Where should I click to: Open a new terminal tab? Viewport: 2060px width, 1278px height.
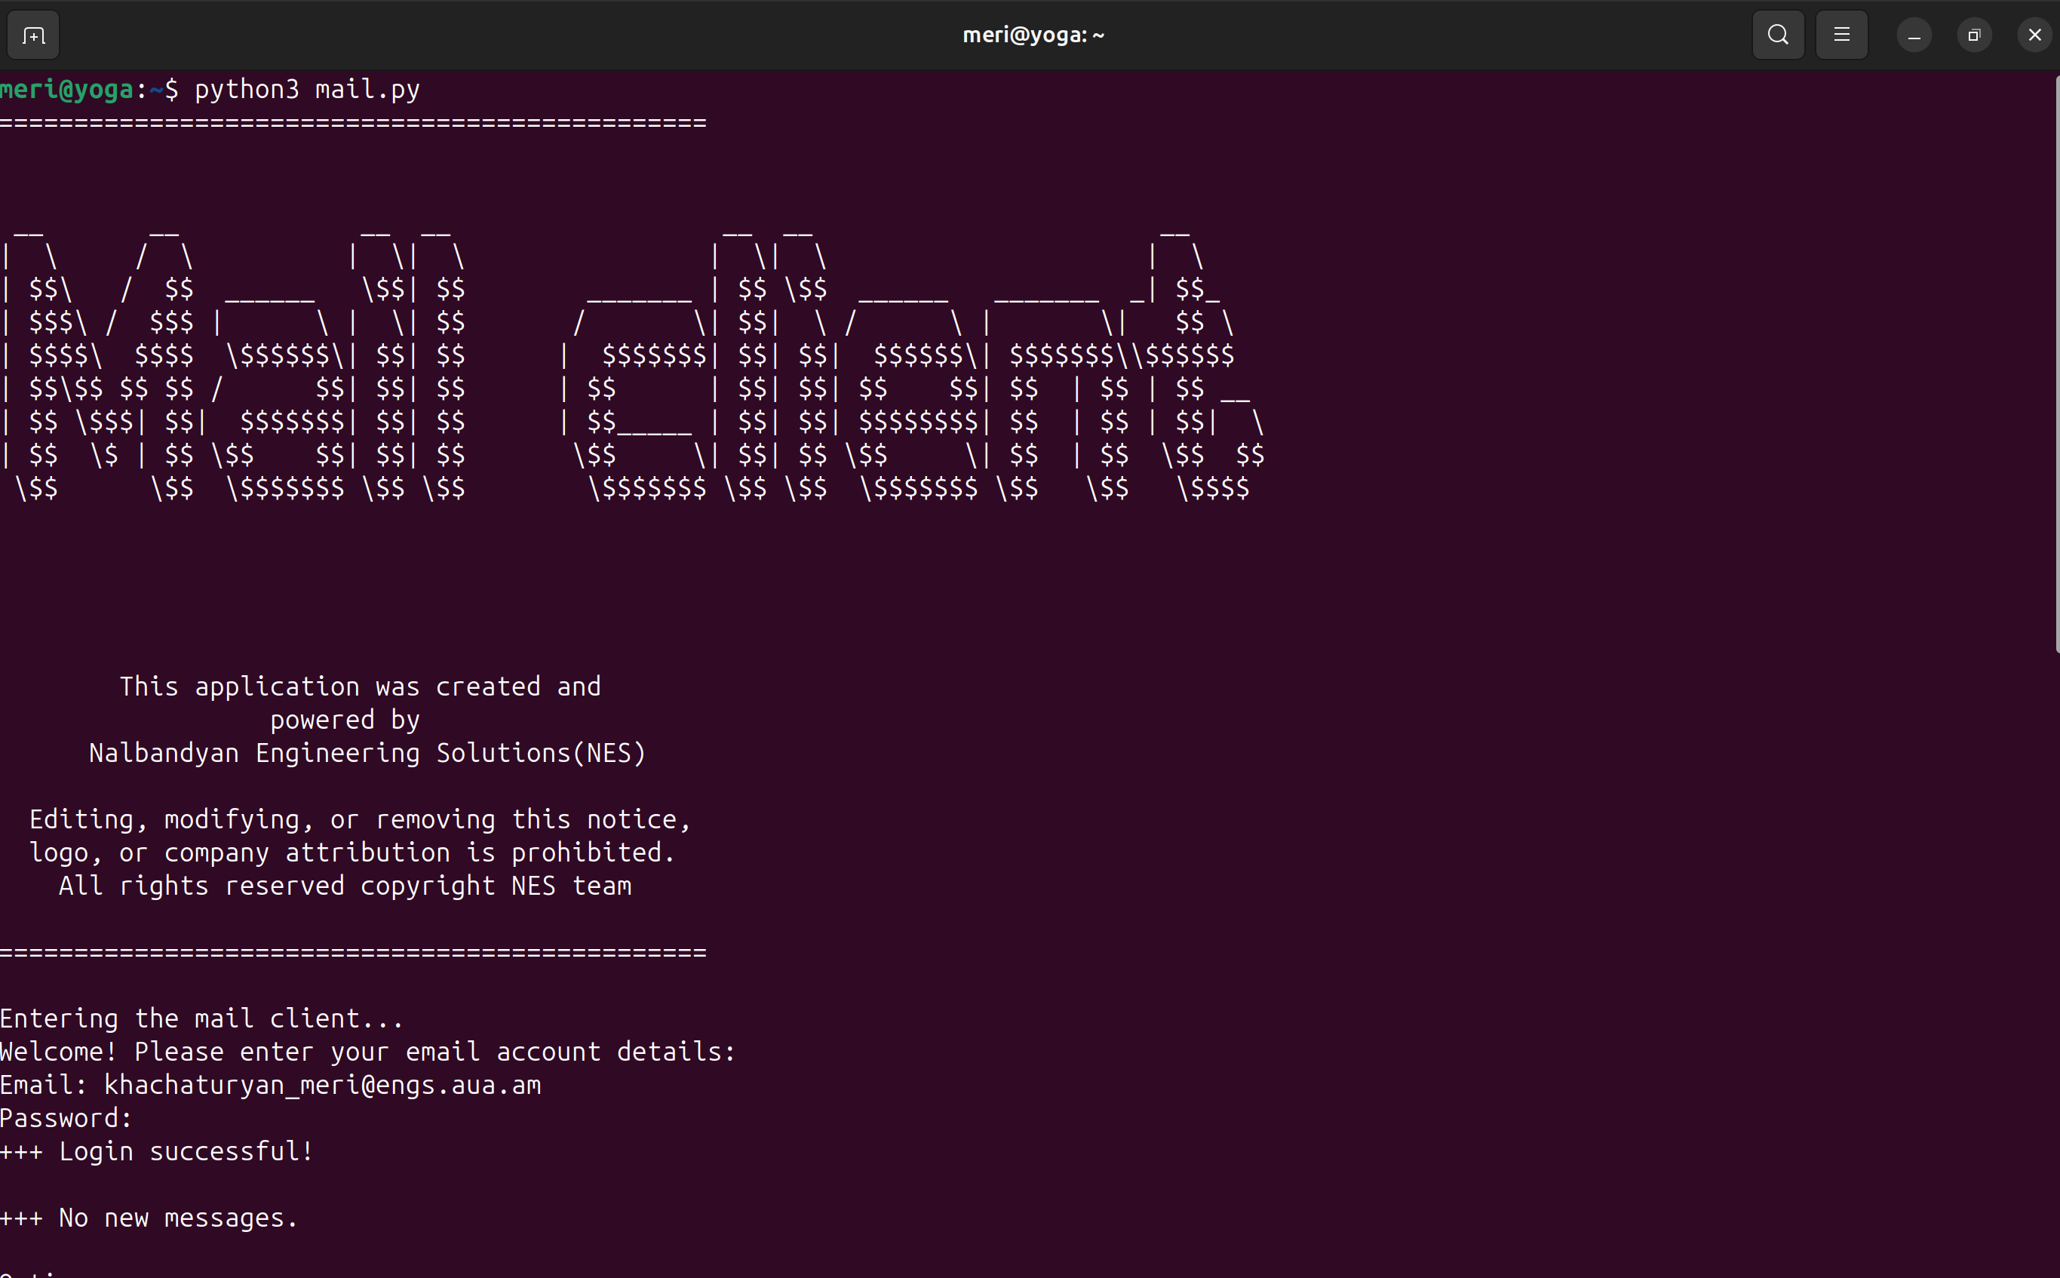pos(33,35)
